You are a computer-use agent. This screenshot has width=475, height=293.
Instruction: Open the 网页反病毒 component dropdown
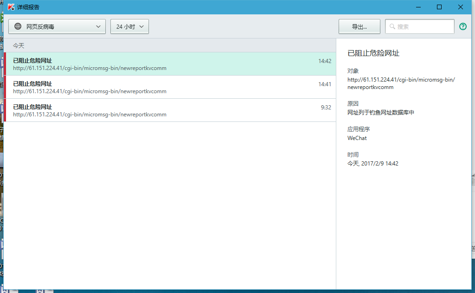[57, 26]
